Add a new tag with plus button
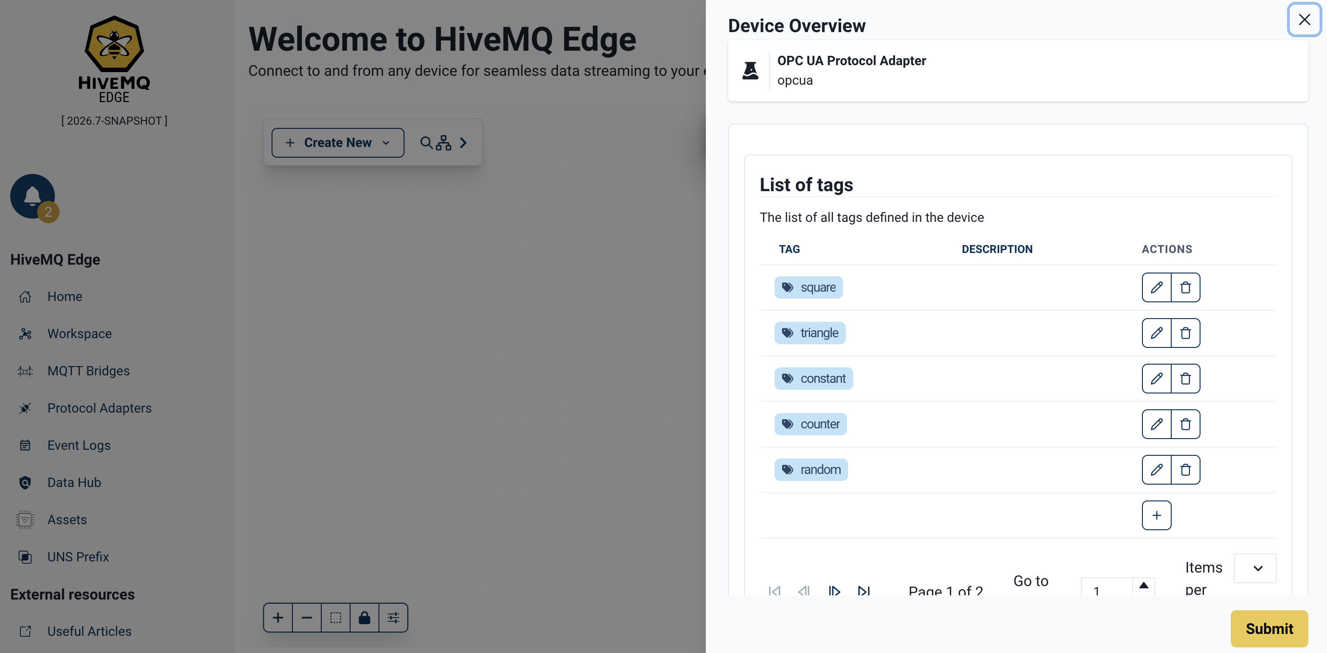 [x=1156, y=515]
